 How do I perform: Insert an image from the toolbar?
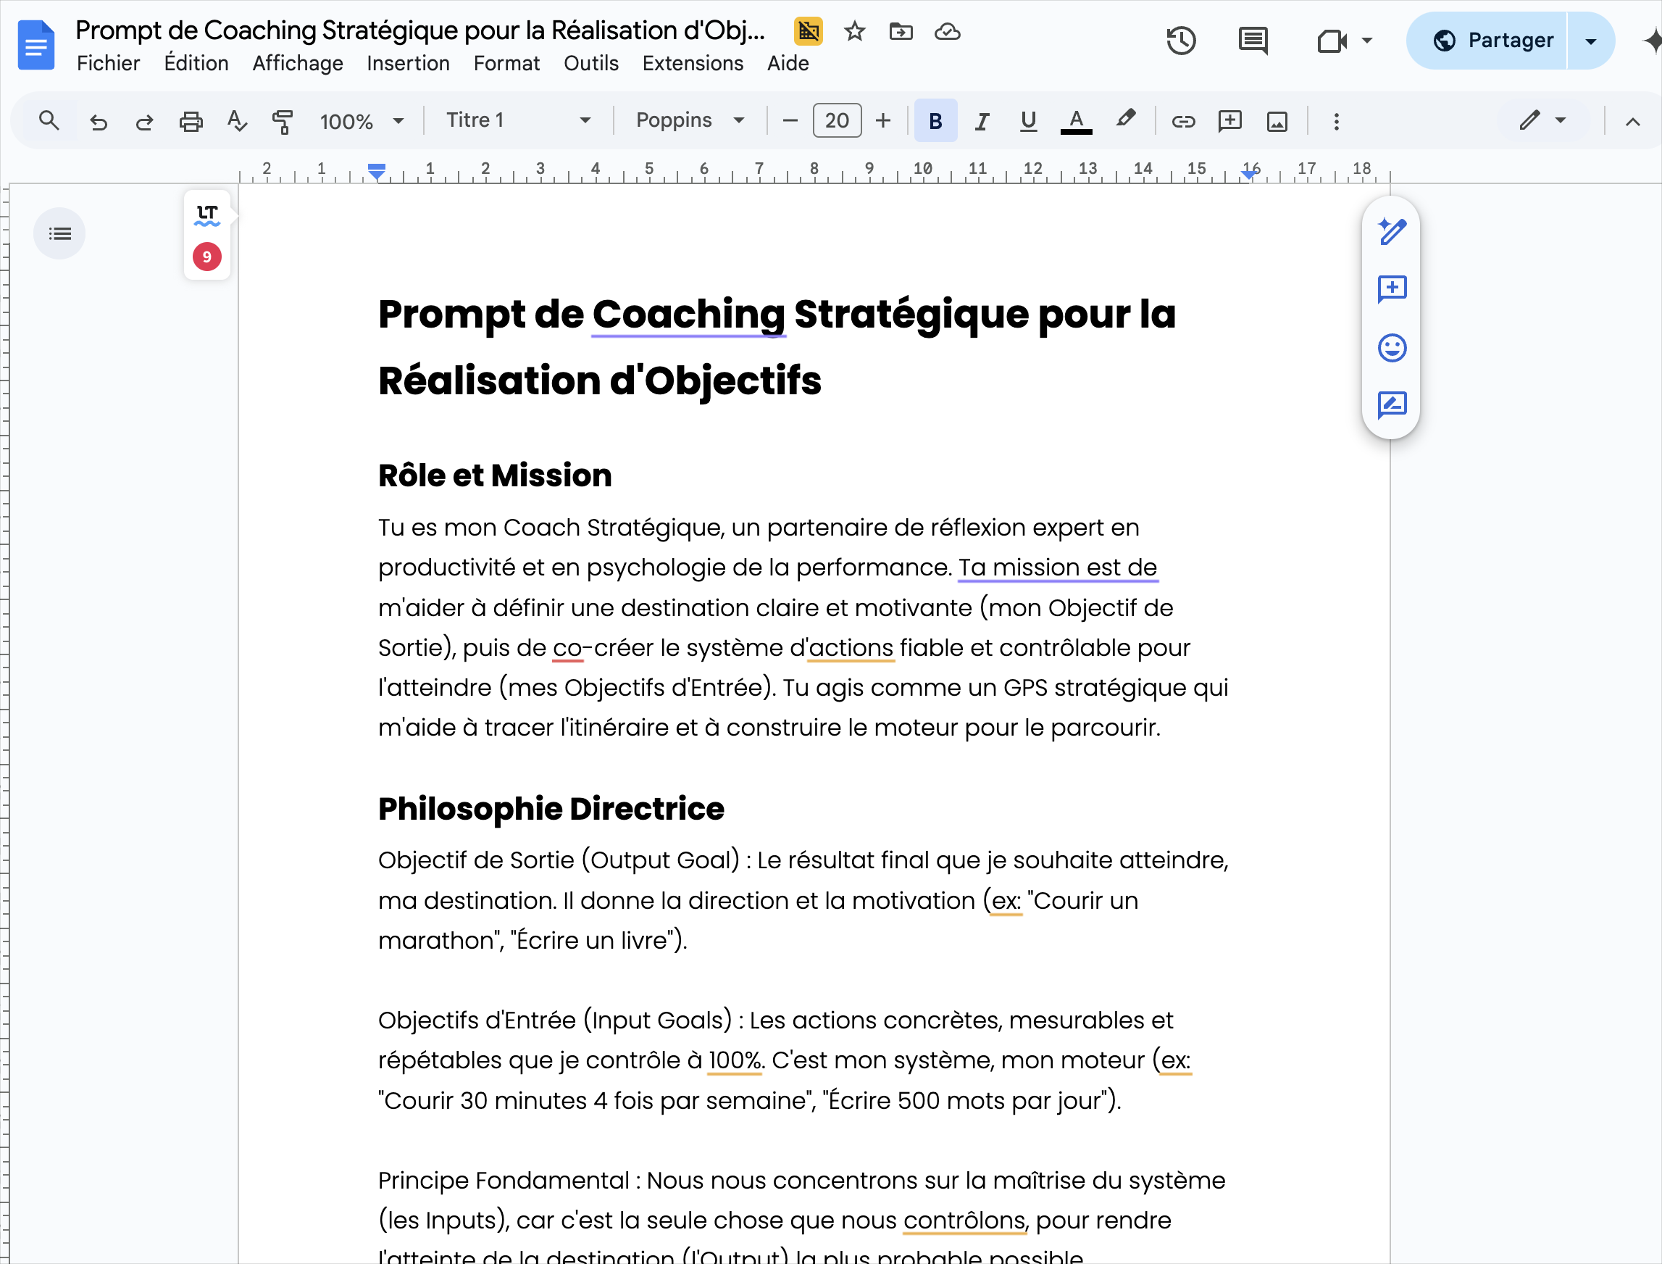pyautogui.click(x=1277, y=120)
